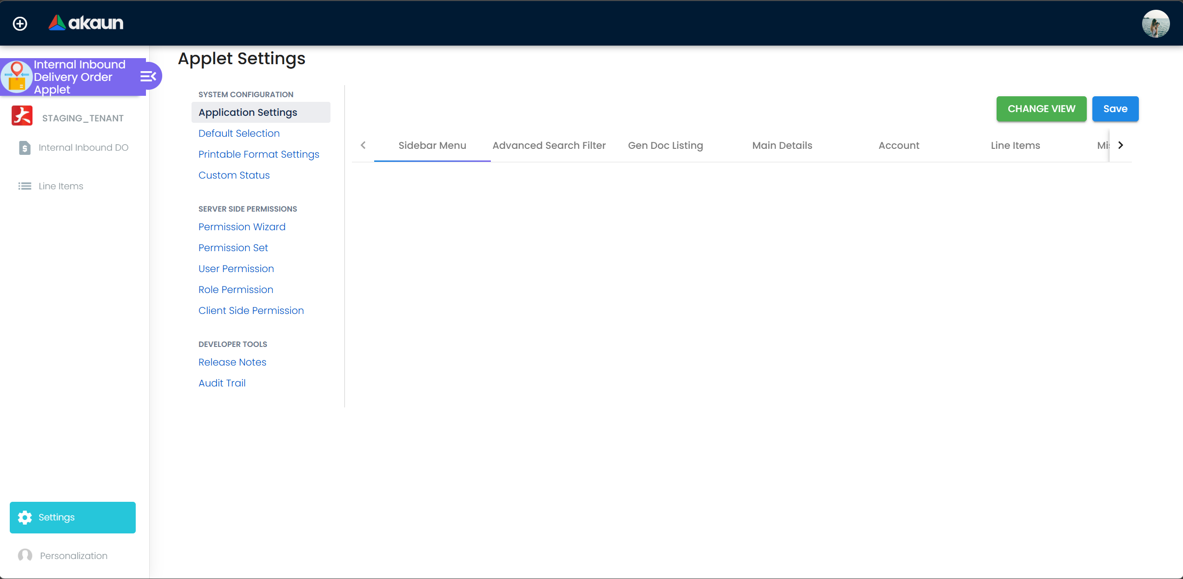Open Printable Format Settings
The height and width of the screenshot is (579, 1183).
[258, 154]
